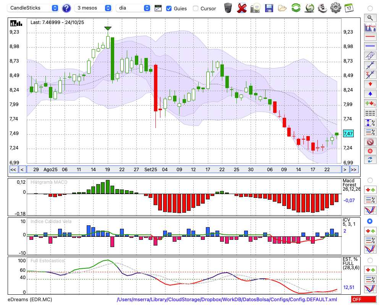The height and width of the screenshot is (305, 382).
Task: Select the ICV panel radio button
Action: coord(370,221)
